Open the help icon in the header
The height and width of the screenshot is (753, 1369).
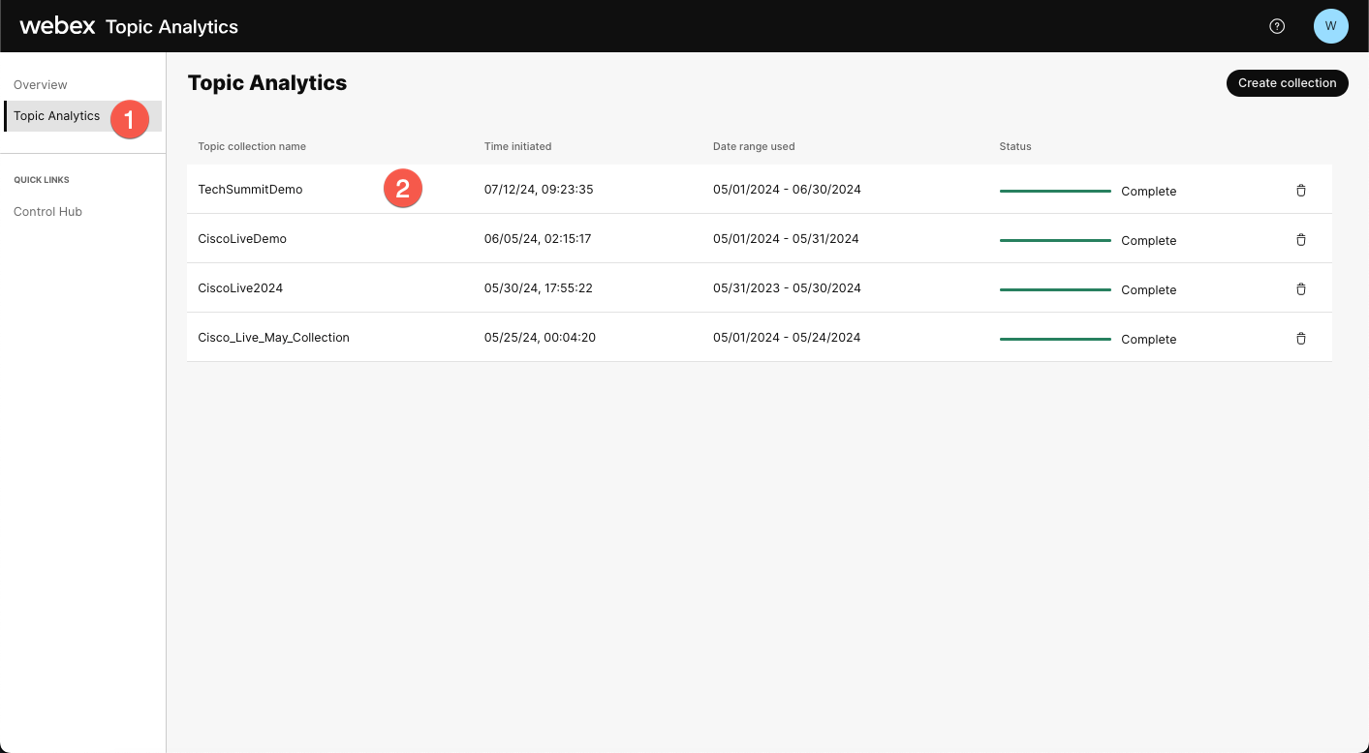[1276, 26]
